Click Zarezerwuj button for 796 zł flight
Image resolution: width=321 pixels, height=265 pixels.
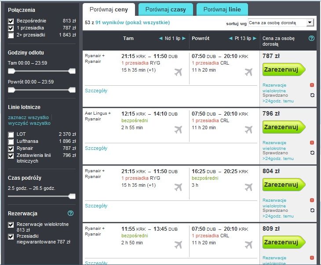(284, 127)
